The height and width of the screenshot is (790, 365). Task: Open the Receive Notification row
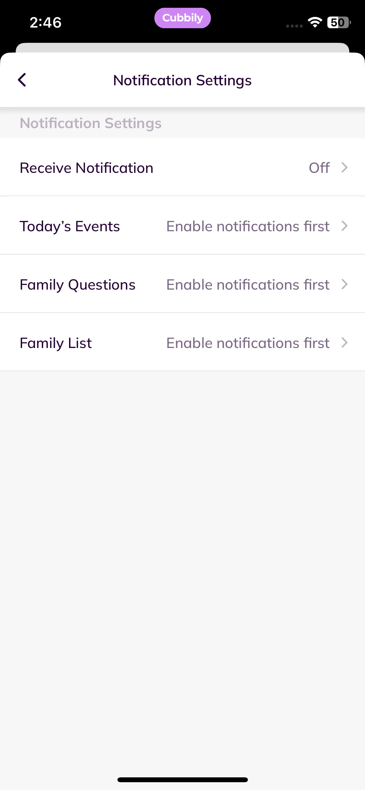tap(86, 168)
